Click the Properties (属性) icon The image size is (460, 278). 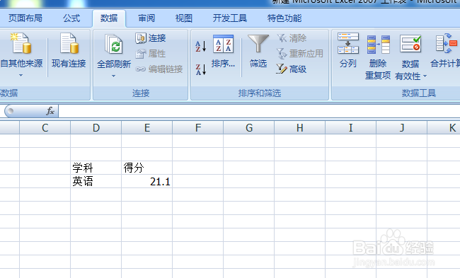coord(141,54)
